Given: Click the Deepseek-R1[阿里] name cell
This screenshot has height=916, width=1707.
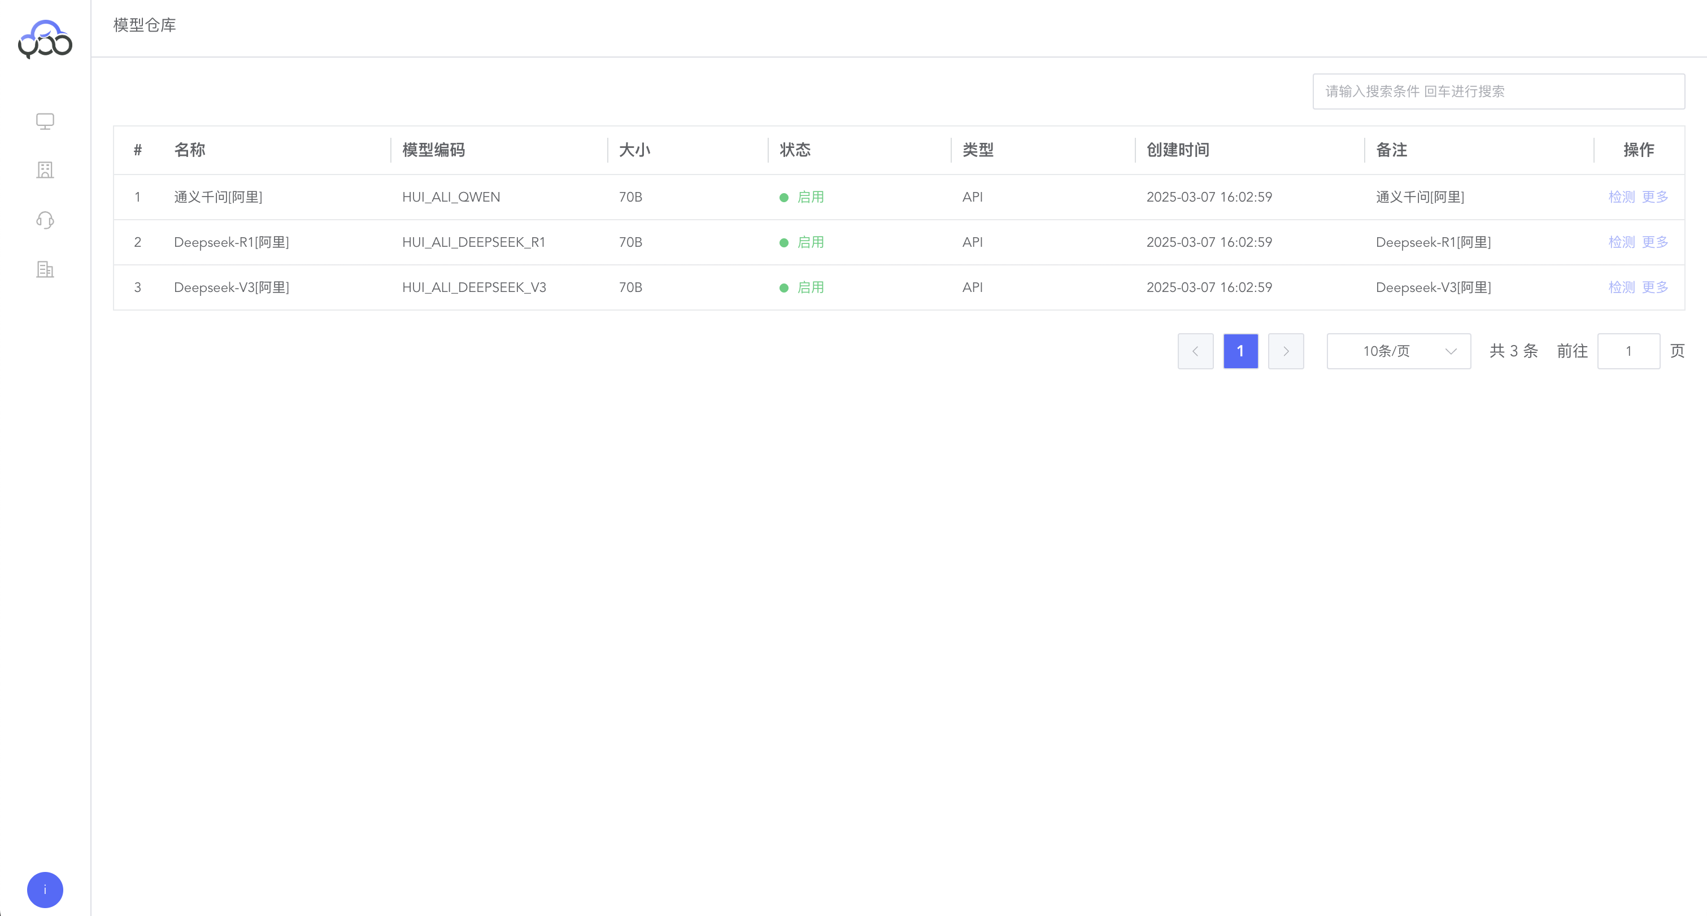Looking at the screenshot, I should pos(231,242).
